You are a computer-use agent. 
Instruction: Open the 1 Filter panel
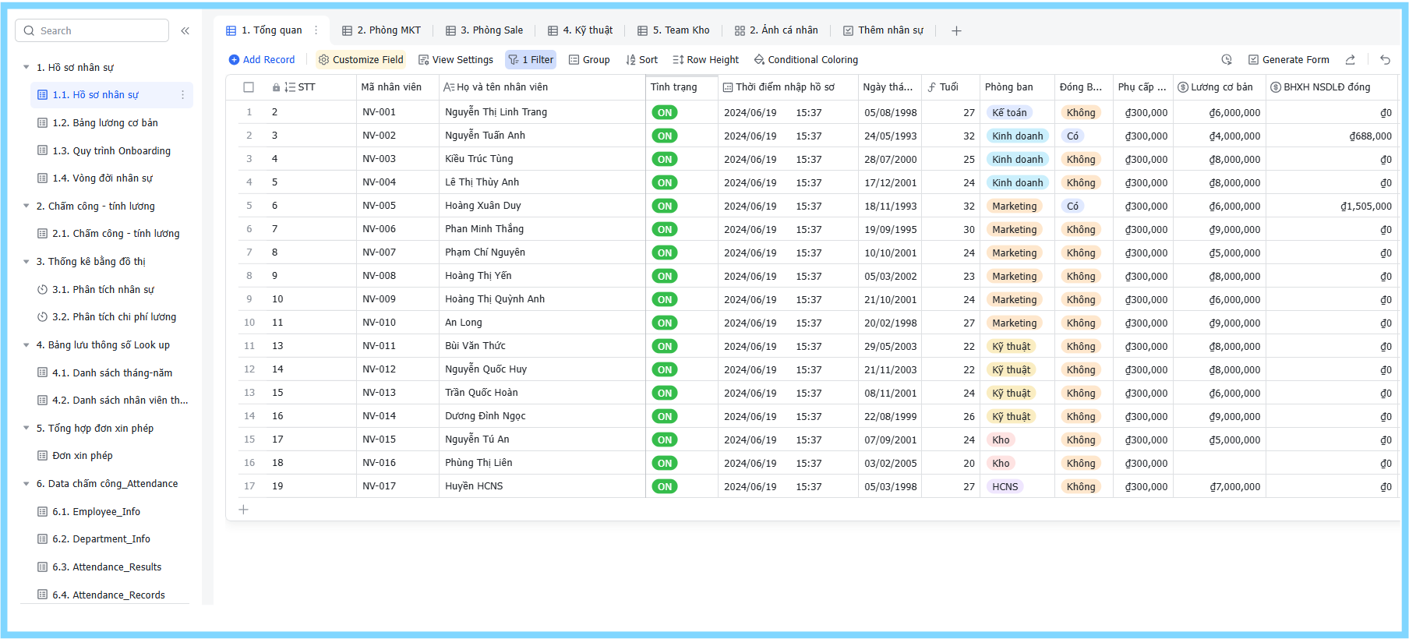point(531,60)
